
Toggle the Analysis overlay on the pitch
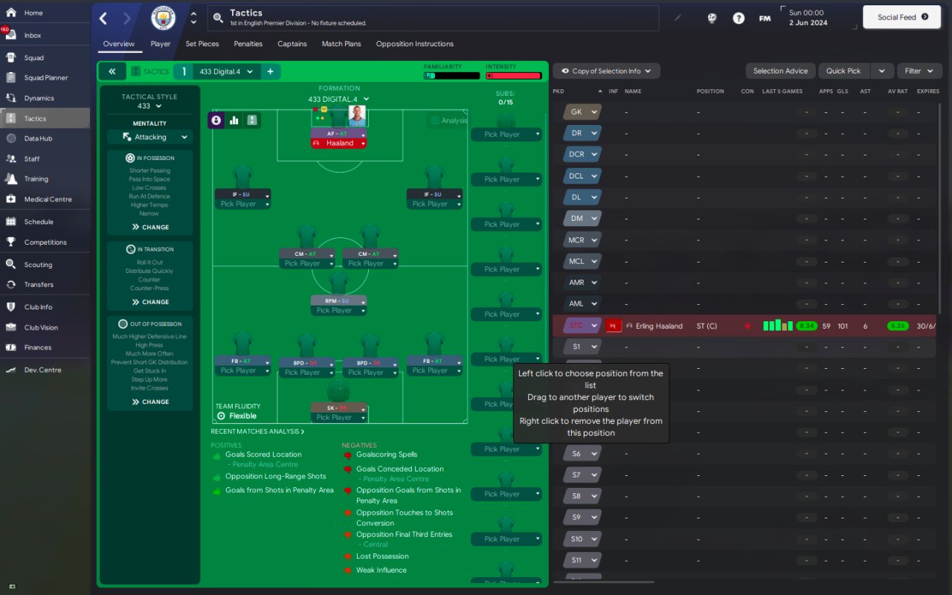448,120
